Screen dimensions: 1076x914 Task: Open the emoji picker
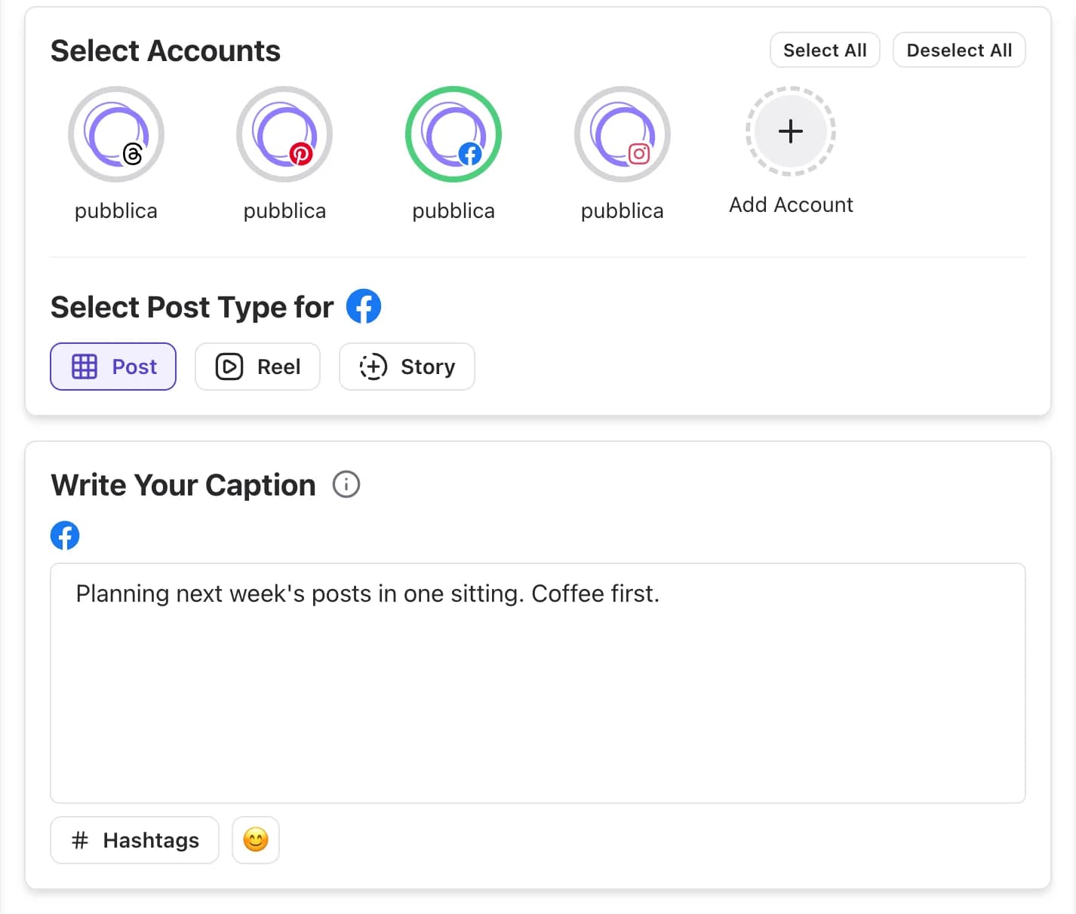coord(256,840)
